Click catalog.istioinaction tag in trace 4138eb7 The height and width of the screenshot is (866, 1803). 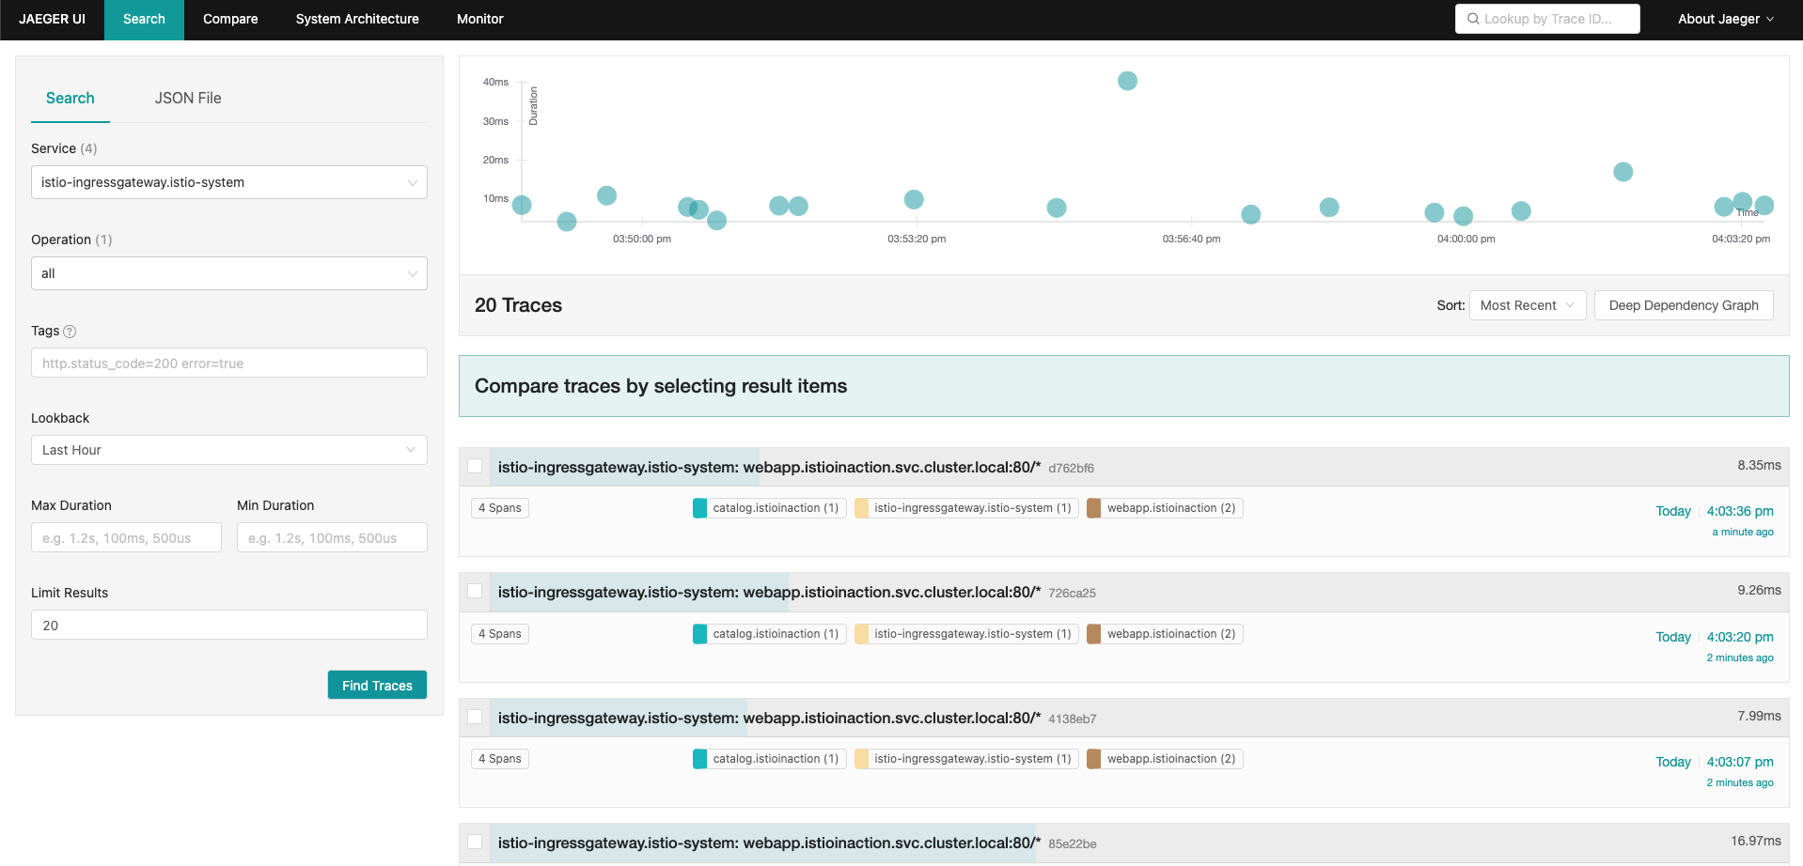(769, 759)
